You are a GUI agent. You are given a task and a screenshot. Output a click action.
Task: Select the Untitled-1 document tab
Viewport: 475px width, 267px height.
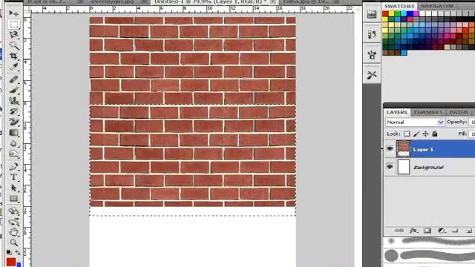click(214, 1)
